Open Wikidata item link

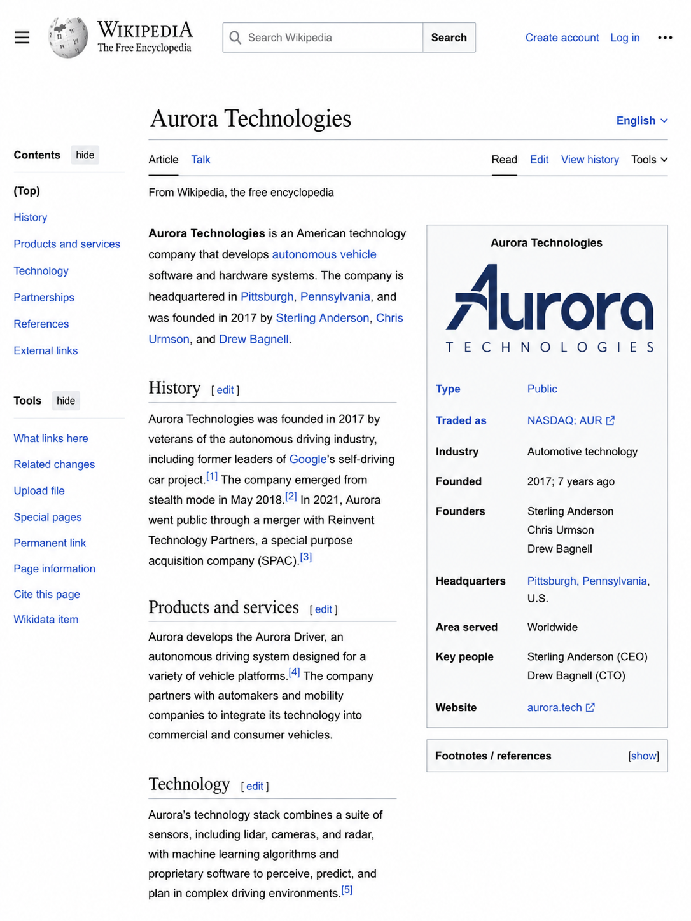click(46, 620)
